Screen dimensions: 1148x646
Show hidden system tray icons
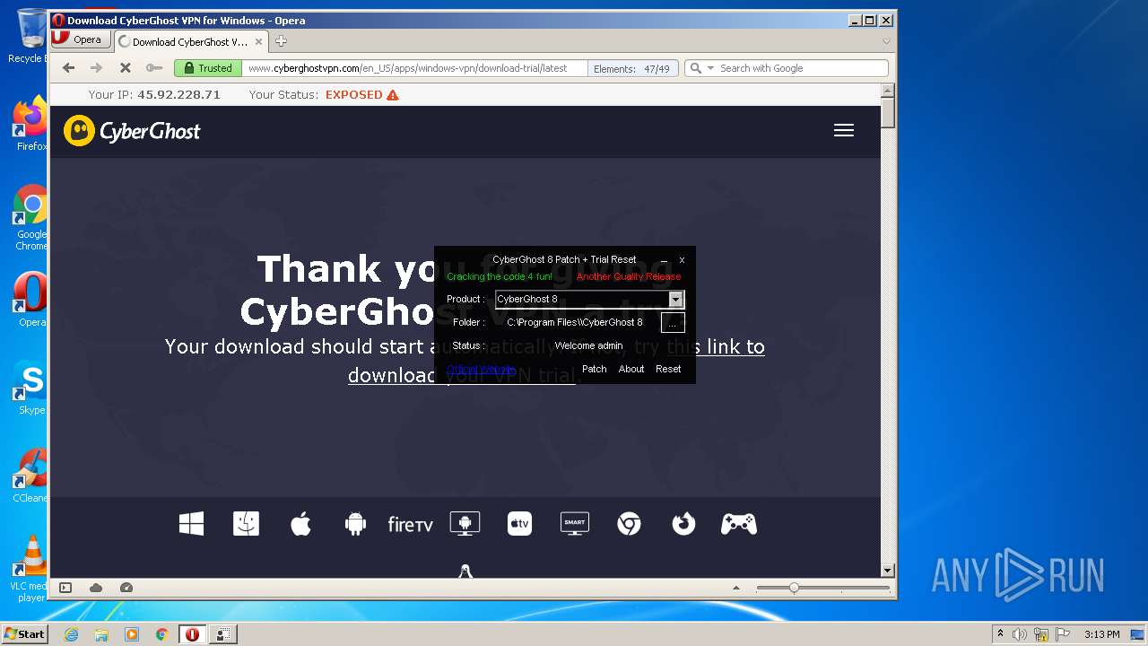(1000, 634)
